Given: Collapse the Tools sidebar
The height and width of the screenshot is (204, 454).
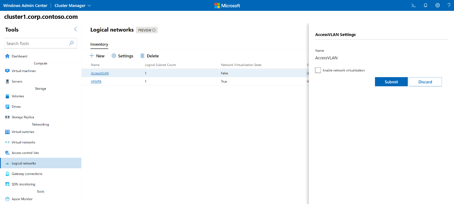Looking at the screenshot, I should tap(76, 29).
